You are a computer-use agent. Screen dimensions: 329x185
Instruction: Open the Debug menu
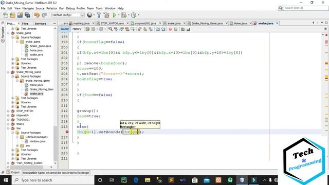point(70,8)
